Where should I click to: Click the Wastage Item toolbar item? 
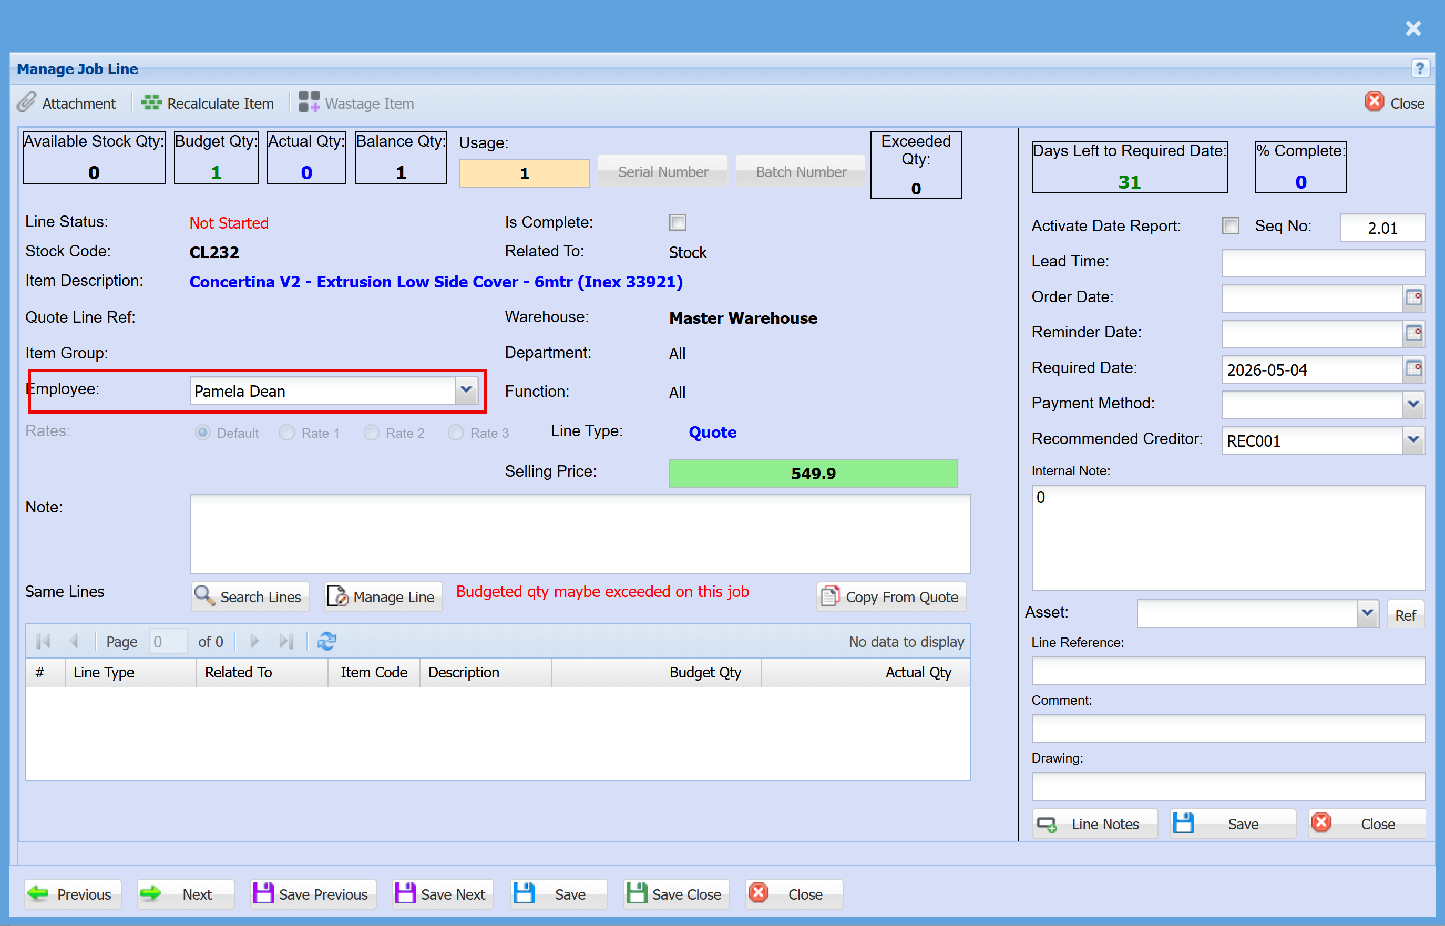356,103
